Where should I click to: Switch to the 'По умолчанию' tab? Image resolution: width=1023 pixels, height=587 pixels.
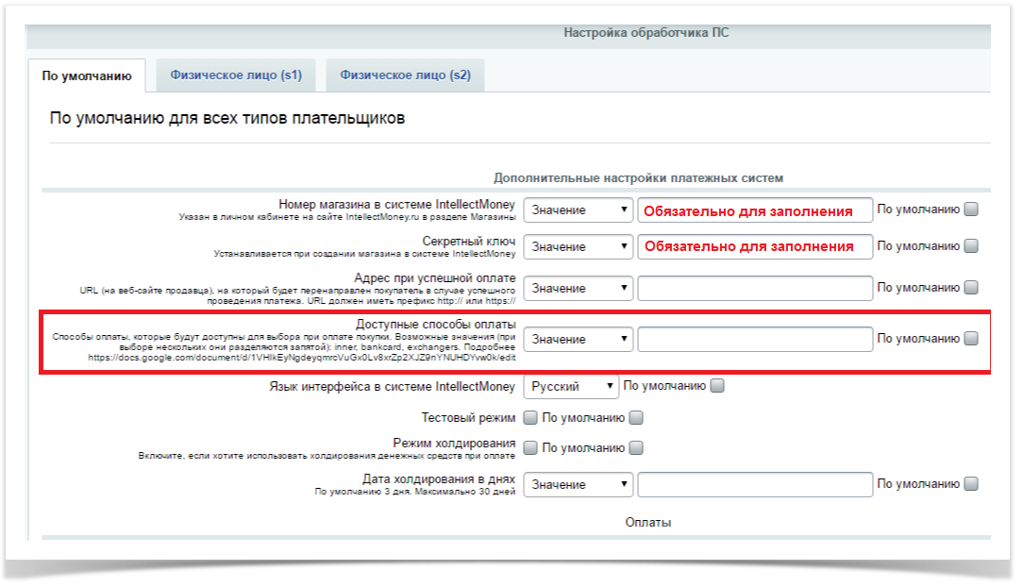point(87,75)
